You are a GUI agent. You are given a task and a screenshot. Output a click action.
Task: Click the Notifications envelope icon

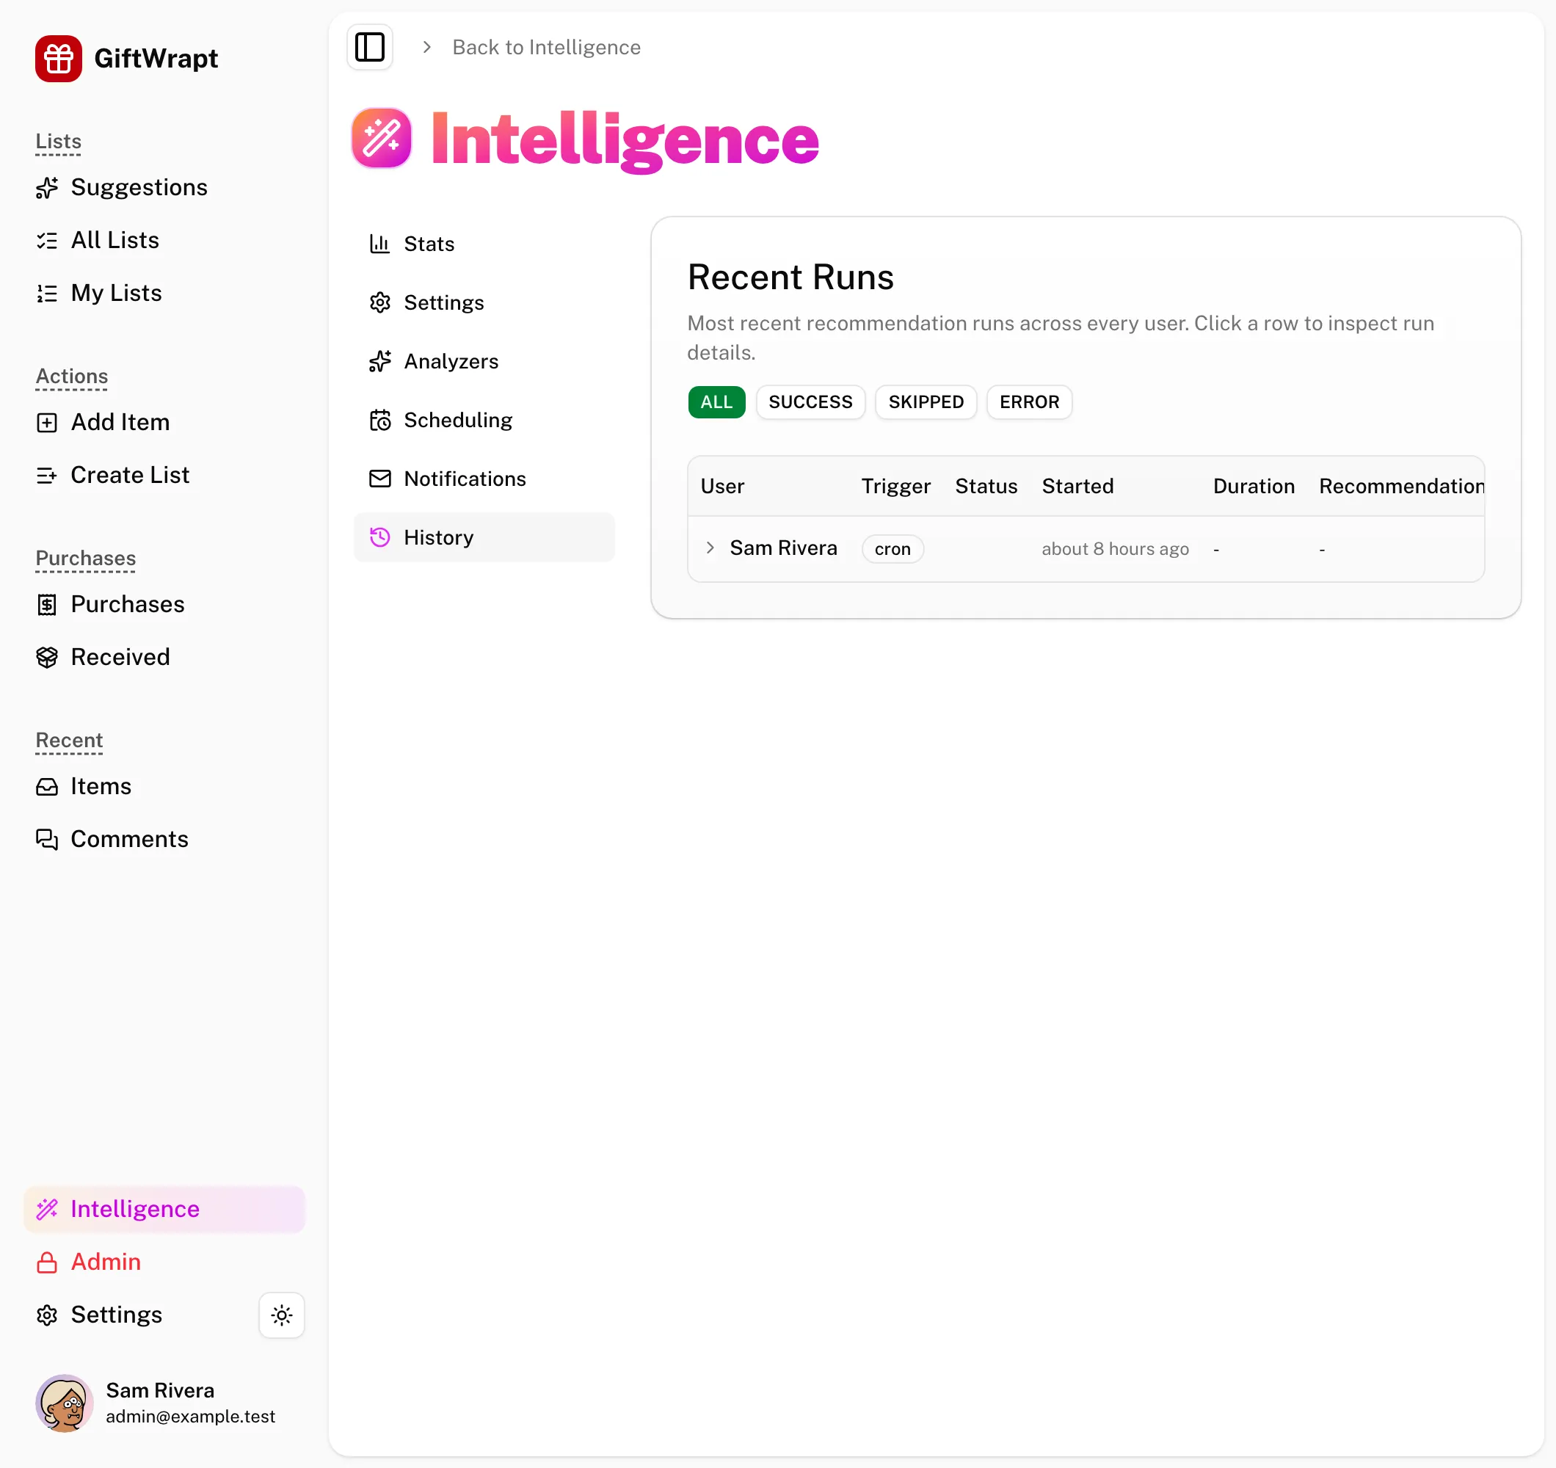pos(379,479)
